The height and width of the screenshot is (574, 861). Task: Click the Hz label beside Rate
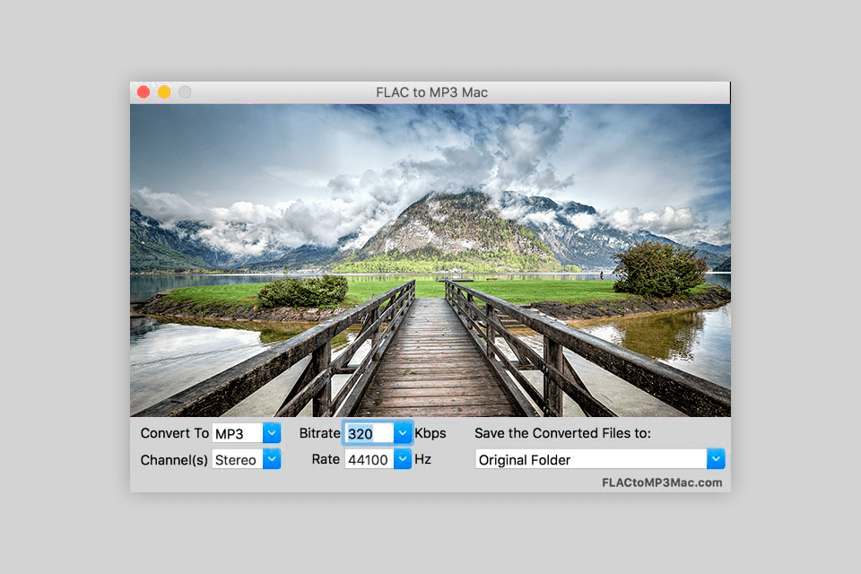point(422,459)
